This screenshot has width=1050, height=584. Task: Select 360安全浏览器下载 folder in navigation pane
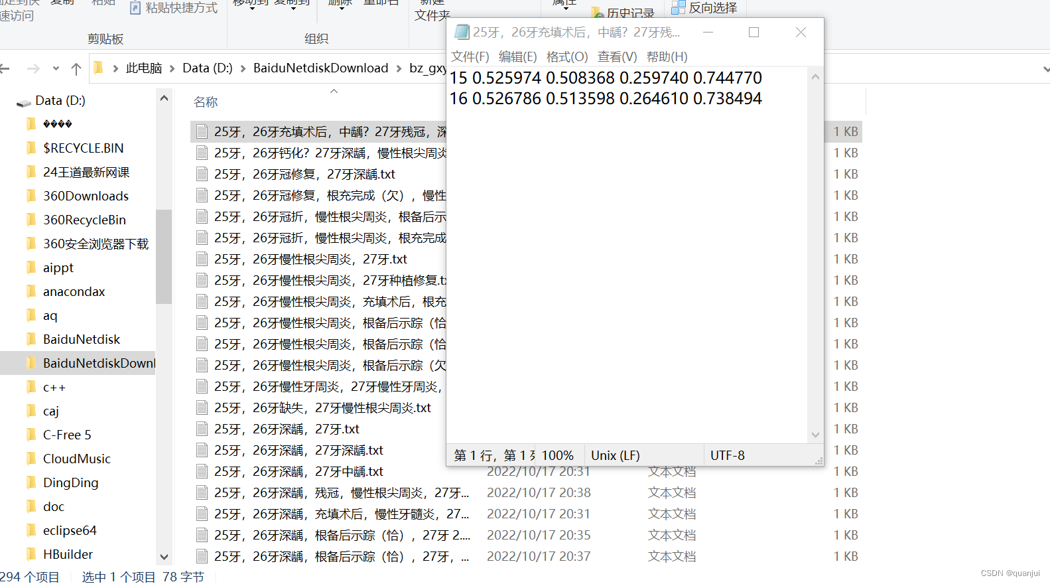(x=96, y=244)
